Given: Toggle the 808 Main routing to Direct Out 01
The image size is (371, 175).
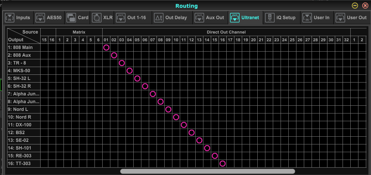Looking at the screenshot, I should (106, 48).
